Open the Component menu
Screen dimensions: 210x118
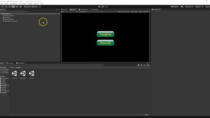pyautogui.click(x=22, y=4)
